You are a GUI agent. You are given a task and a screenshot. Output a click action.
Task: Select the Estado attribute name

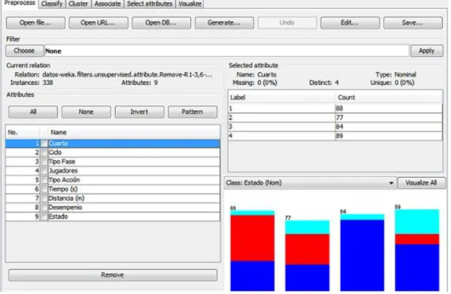point(59,216)
